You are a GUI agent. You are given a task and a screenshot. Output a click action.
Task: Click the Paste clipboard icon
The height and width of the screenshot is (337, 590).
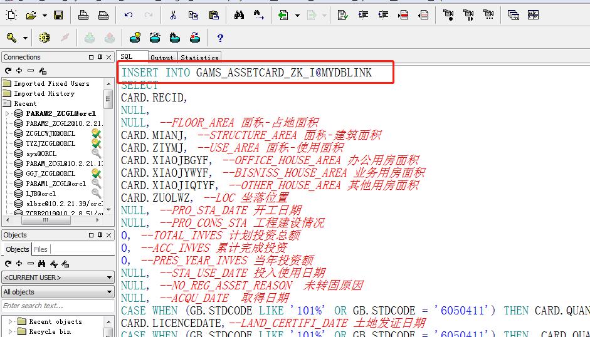click(214, 15)
